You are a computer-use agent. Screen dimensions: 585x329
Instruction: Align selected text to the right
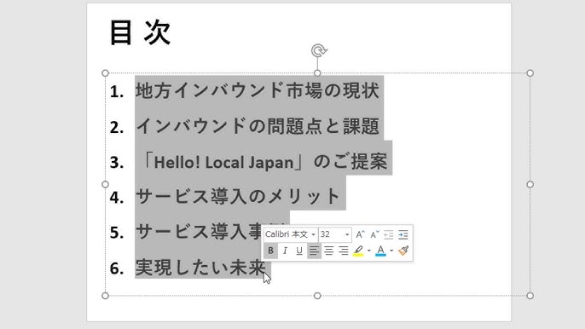click(x=343, y=251)
